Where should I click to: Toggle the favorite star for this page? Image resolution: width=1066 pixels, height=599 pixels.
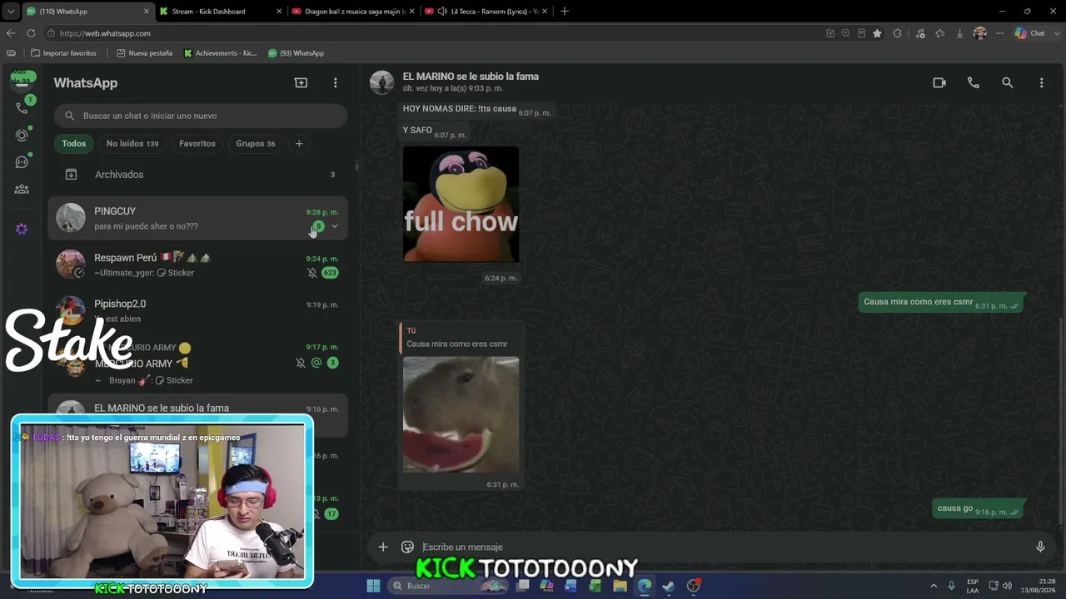(x=877, y=33)
